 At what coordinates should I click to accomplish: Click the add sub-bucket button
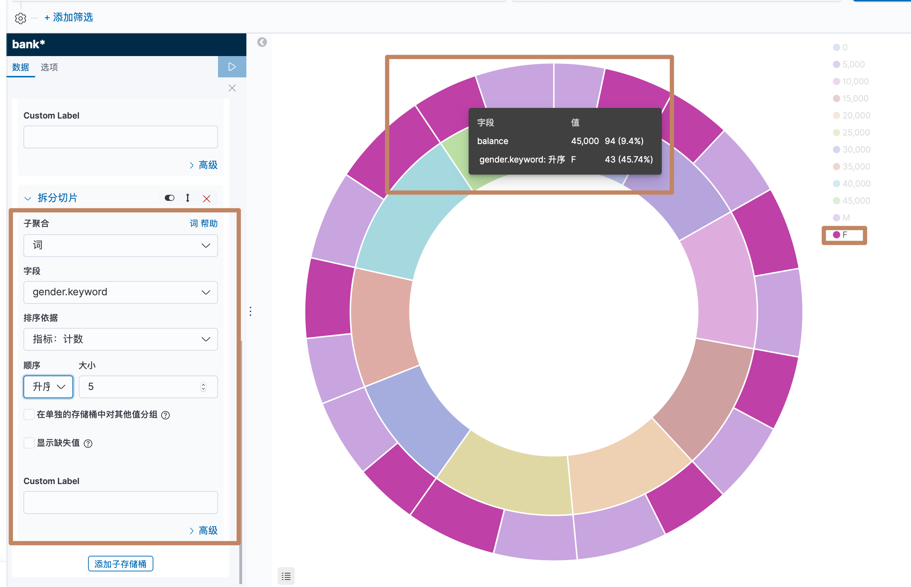[x=120, y=564]
